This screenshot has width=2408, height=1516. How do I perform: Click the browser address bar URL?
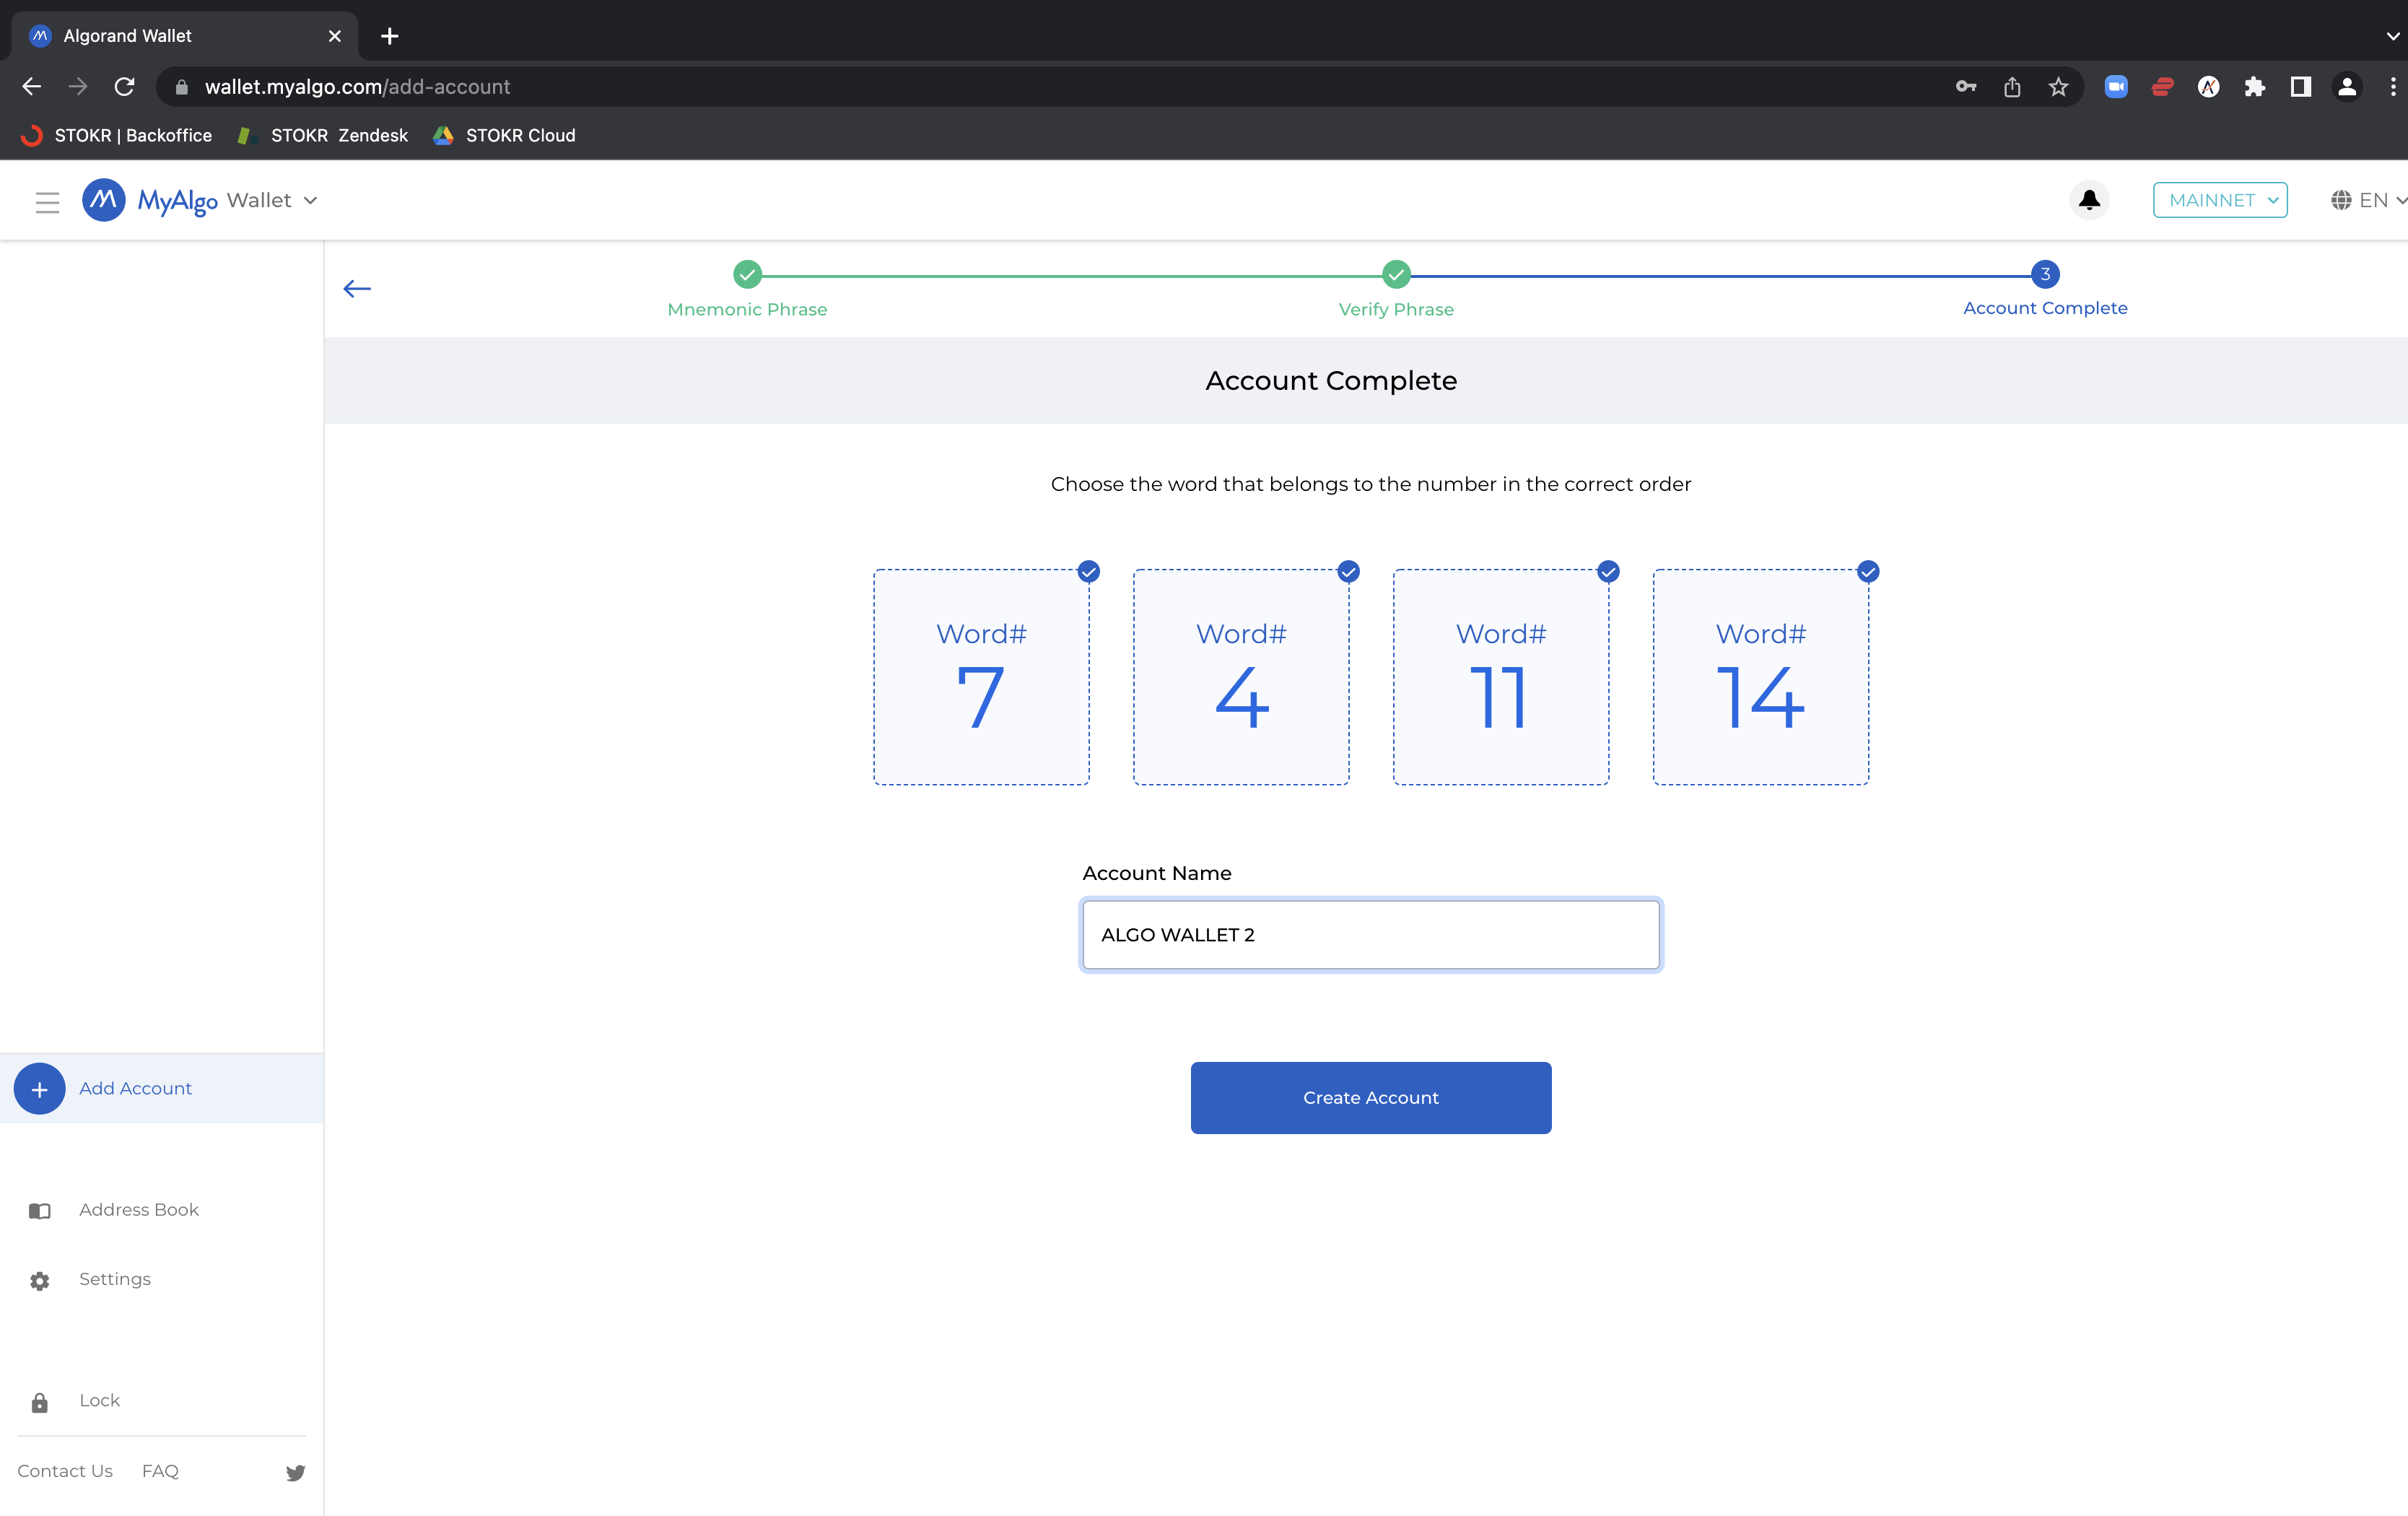coord(357,87)
